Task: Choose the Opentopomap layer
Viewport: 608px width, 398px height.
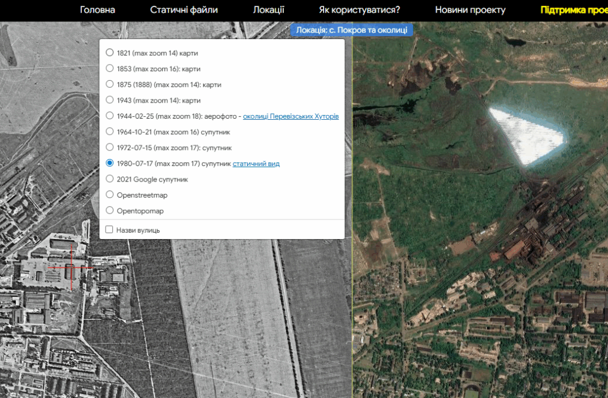Action: 109,211
